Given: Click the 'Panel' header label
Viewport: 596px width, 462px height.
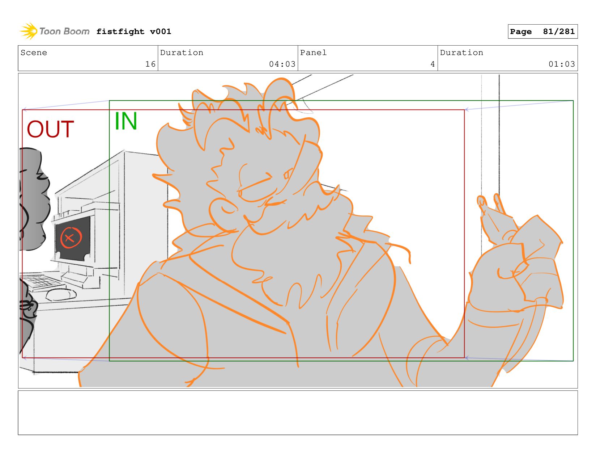Looking at the screenshot, I should point(313,52).
